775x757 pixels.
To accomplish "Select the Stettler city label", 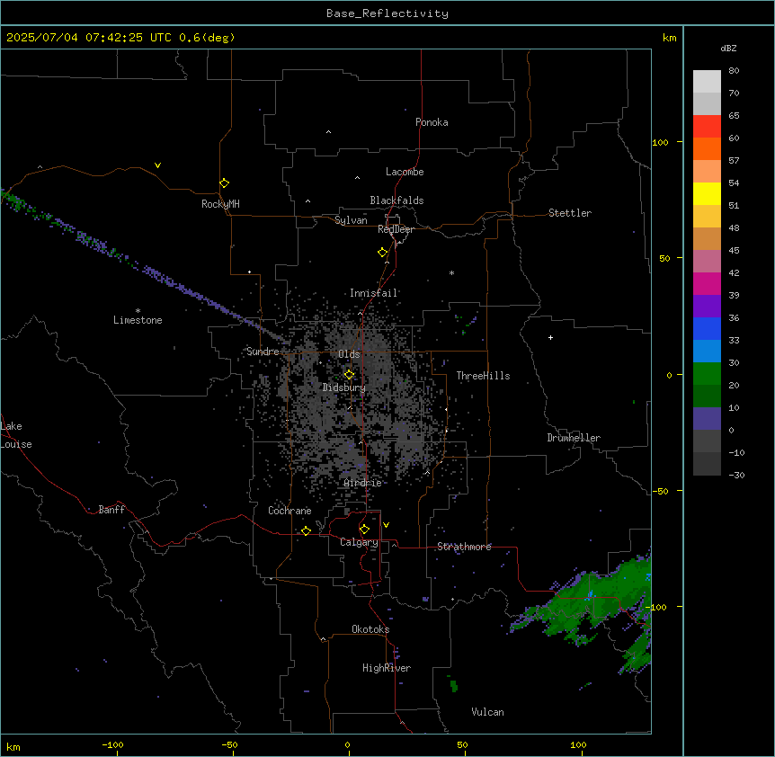I will (570, 213).
